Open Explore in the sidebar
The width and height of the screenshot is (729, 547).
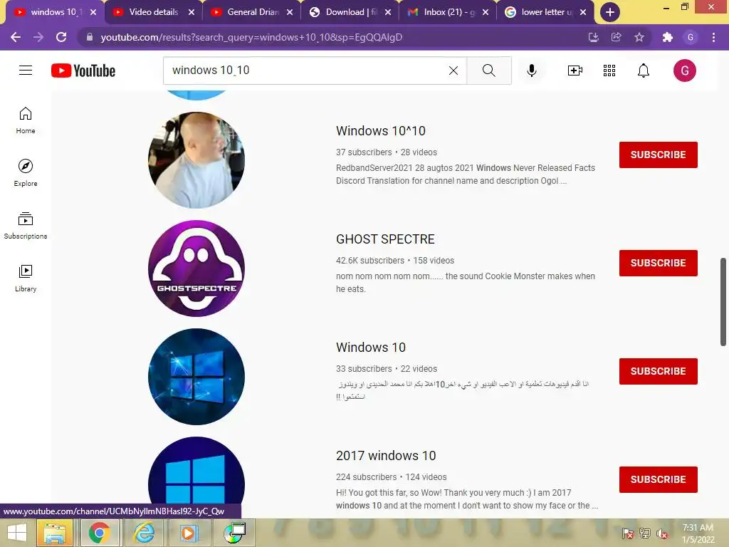(x=26, y=173)
